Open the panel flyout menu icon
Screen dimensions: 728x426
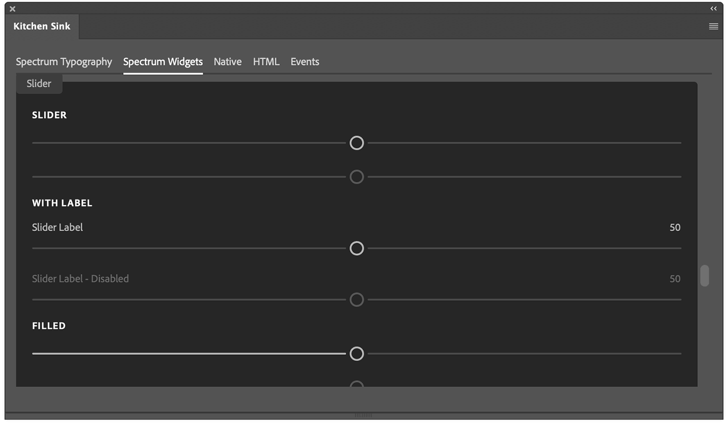[x=713, y=26]
